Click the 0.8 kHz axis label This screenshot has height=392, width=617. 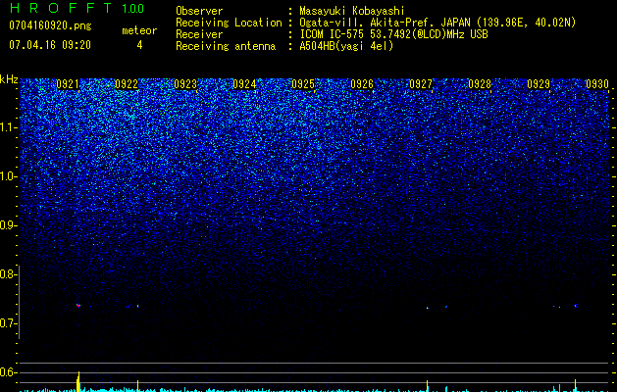pyautogui.click(x=8, y=274)
